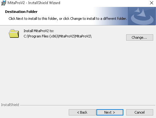Click the installer icon in title bar

[x=3, y=3]
